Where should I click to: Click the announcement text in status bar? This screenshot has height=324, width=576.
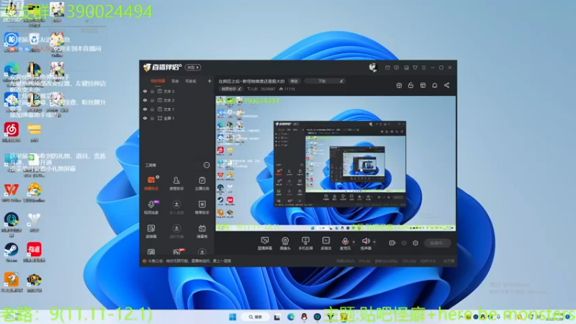coord(189,261)
